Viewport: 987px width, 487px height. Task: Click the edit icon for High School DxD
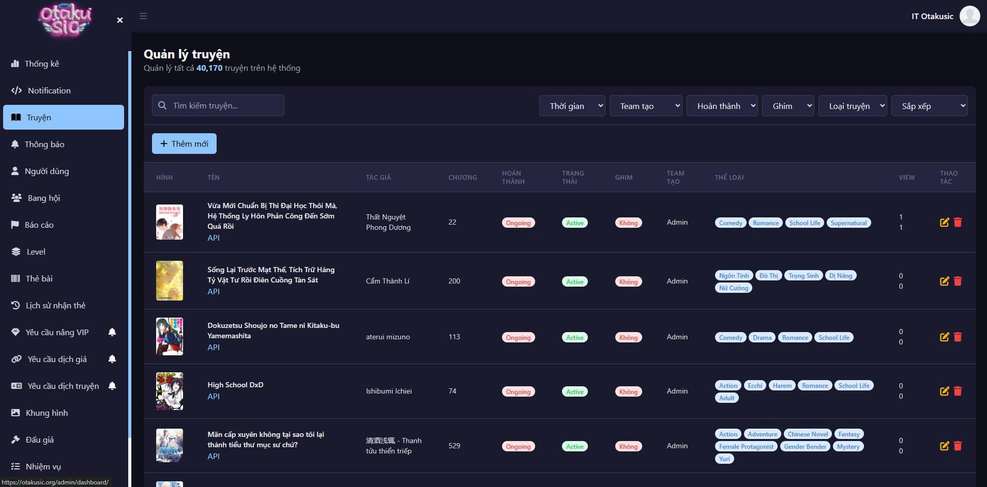coord(944,391)
